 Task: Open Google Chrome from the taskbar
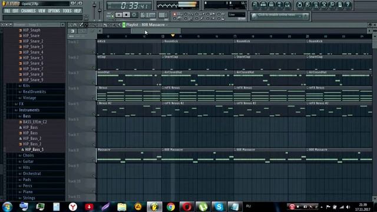click(171, 207)
